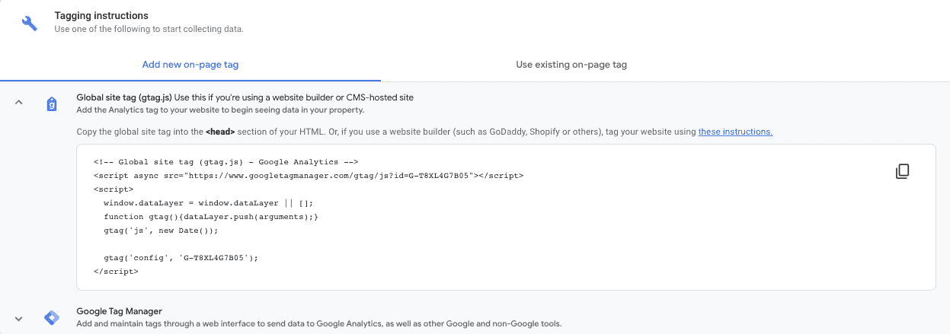
Task: Click the gtag('config') code line
Action: point(181,258)
